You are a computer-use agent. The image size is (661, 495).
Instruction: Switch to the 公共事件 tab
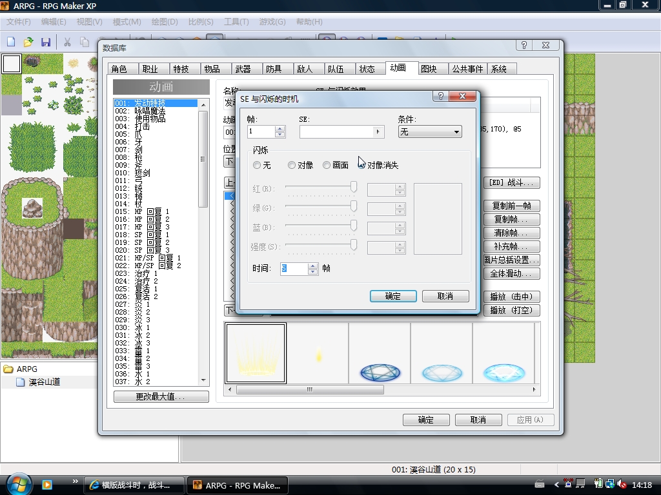(x=467, y=69)
